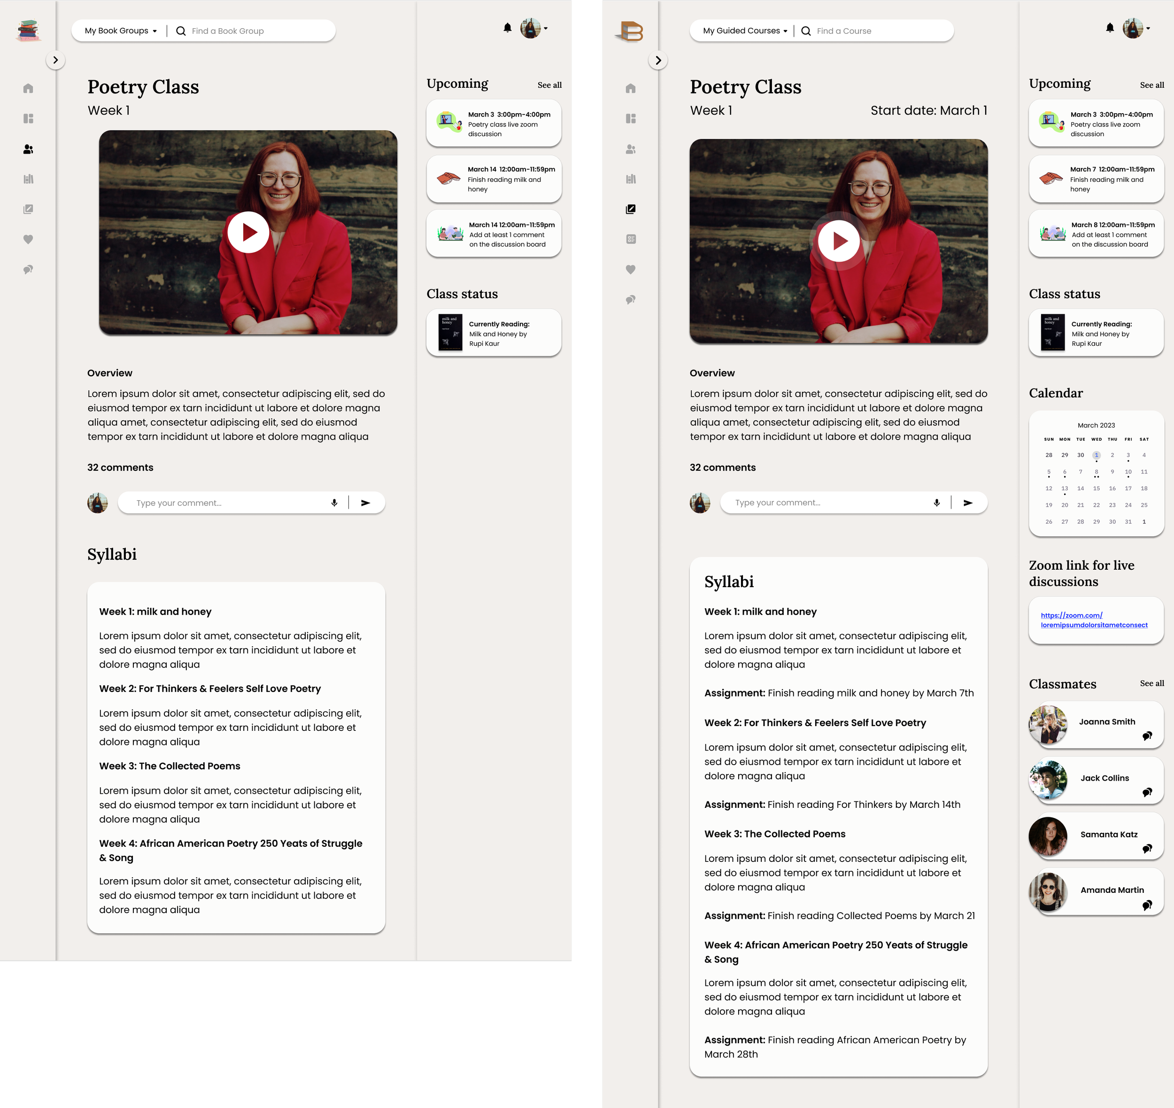Screen dimensions: 1174x1108
Task: Click the edit-note icon in the right sidebar
Action: (631, 209)
